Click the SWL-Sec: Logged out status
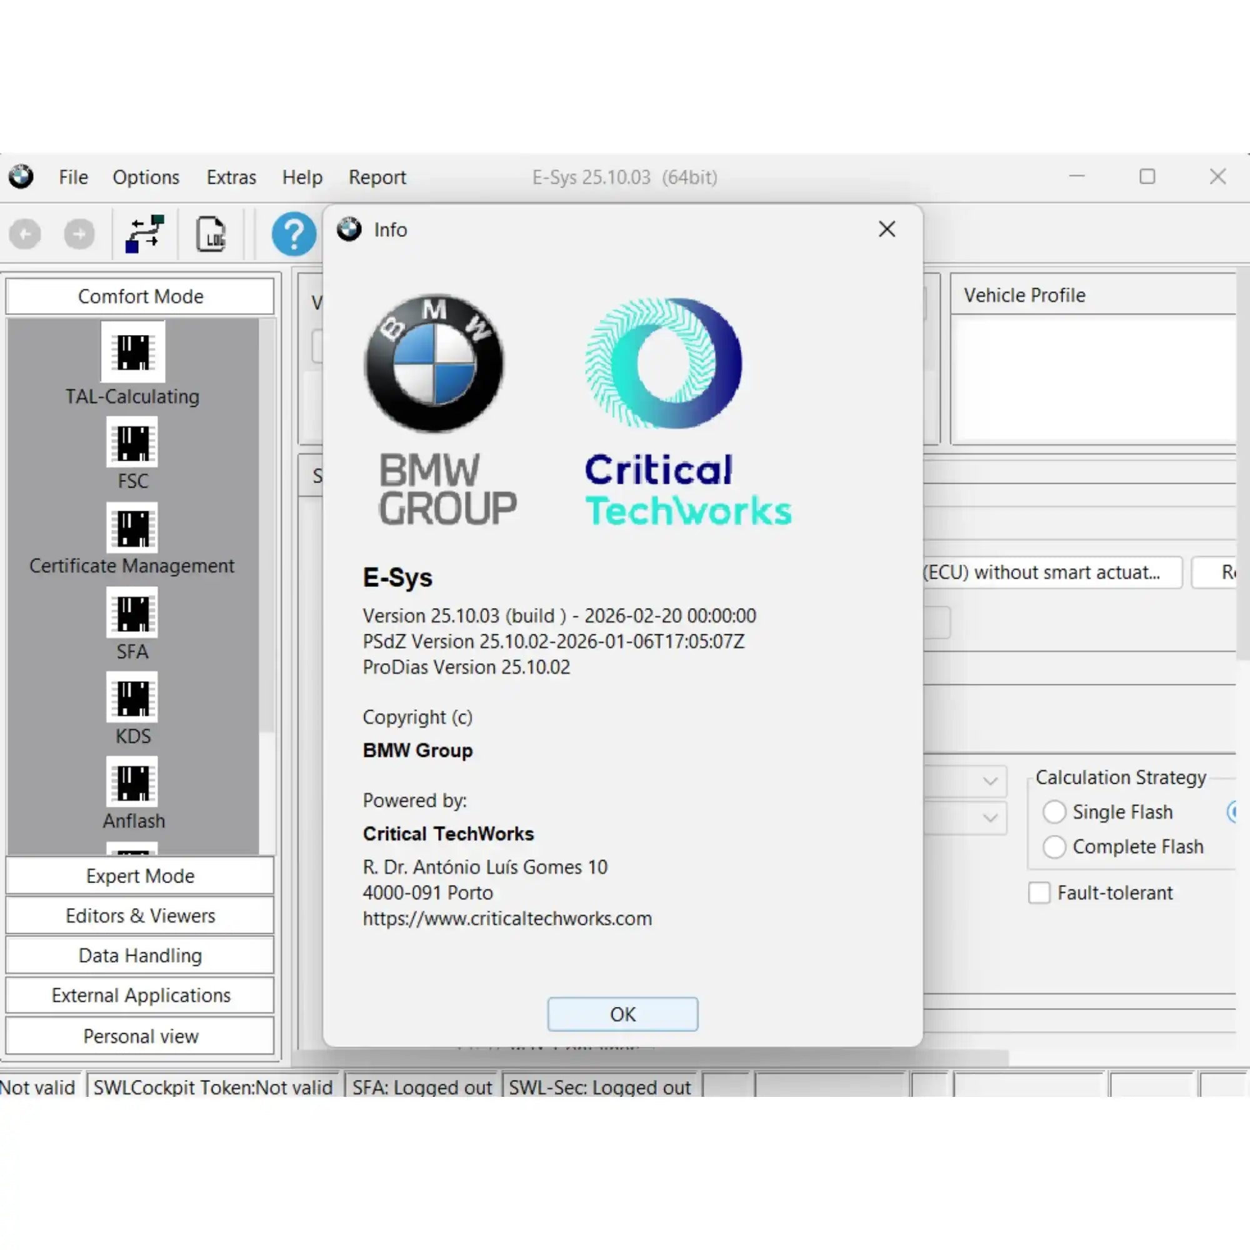The image size is (1250, 1250). pos(600,1087)
